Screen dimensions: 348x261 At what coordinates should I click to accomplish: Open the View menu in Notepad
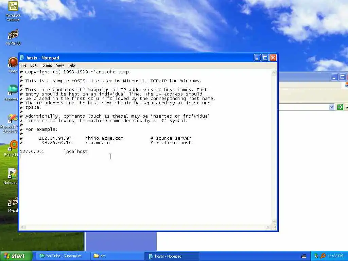pos(60,65)
